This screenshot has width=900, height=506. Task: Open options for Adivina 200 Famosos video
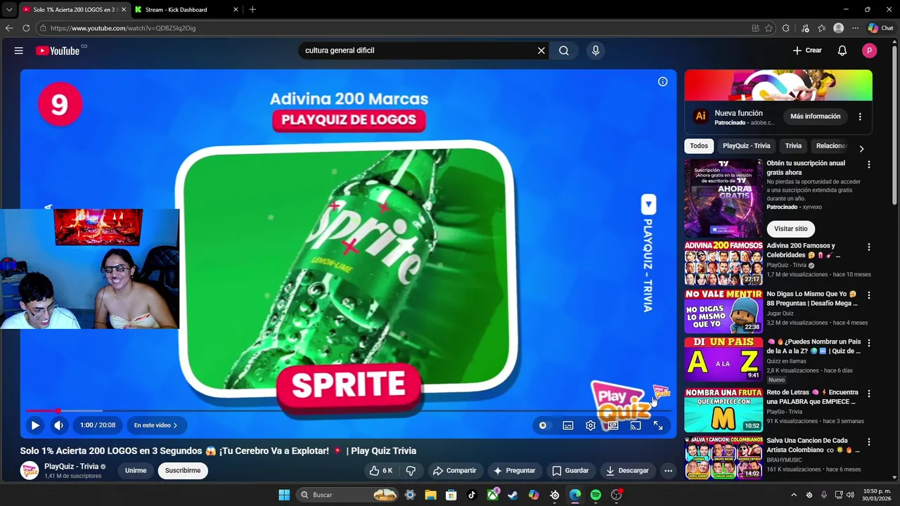pyautogui.click(x=869, y=247)
